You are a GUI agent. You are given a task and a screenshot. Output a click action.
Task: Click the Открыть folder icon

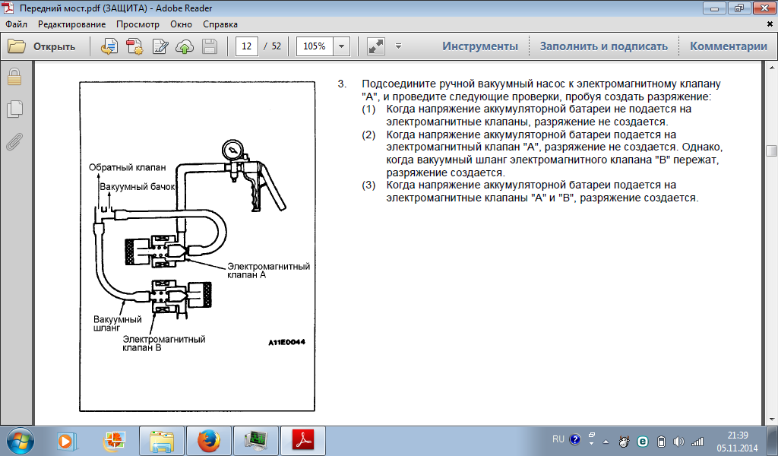click(17, 46)
